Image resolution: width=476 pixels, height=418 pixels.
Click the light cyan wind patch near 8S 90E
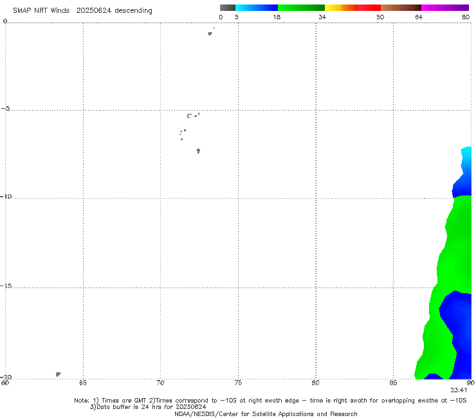click(x=466, y=159)
